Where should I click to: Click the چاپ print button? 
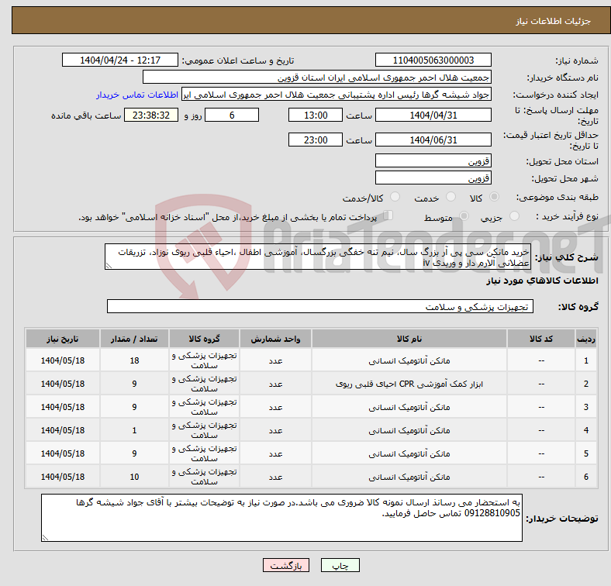click(340, 565)
